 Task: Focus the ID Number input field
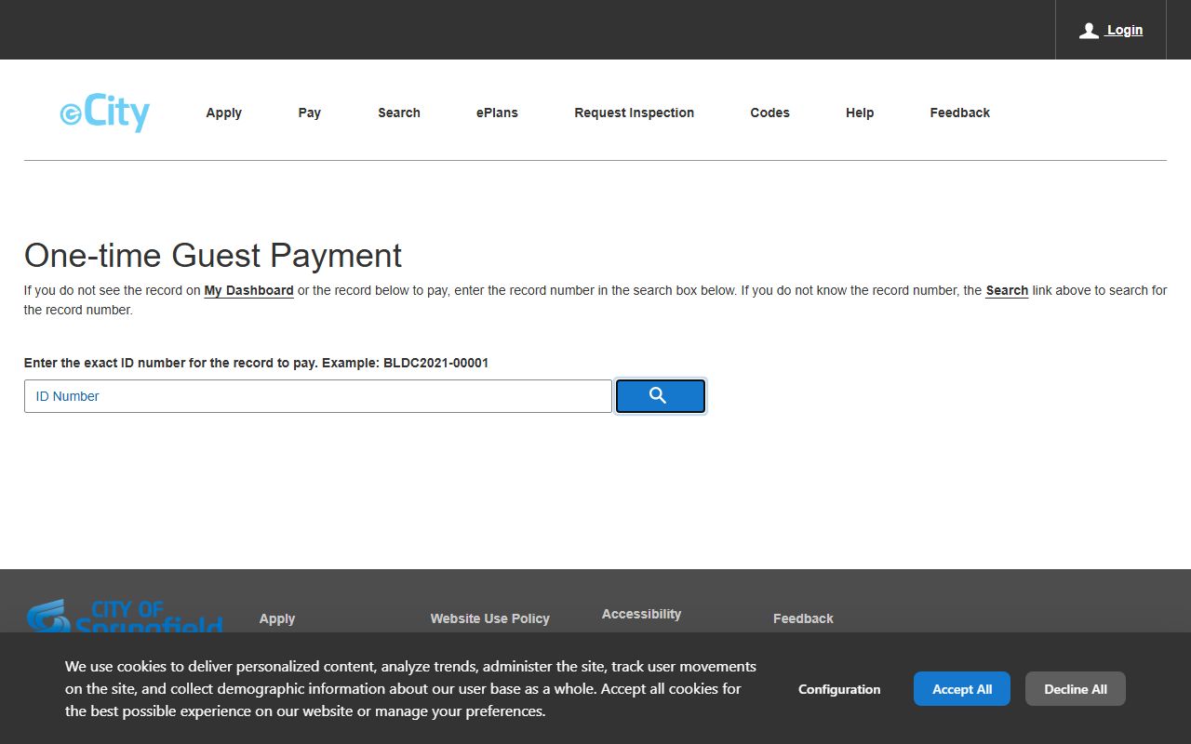(x=318, y=396)
